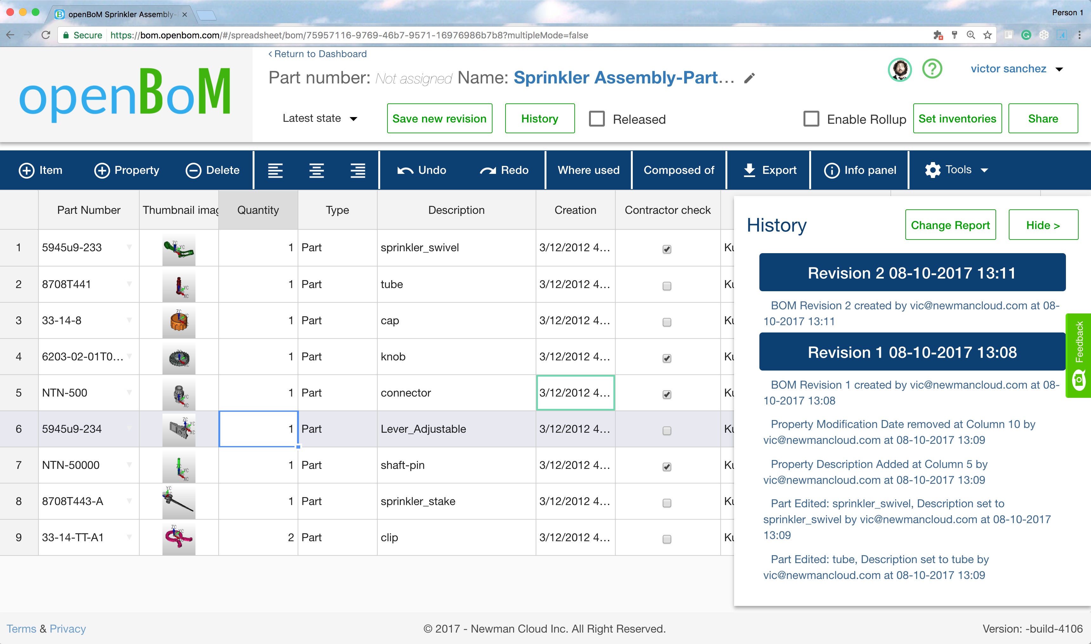Viewport: 1091px width, 644px height.
Task: Check the Released checkbox
Action: coord(597,118)
